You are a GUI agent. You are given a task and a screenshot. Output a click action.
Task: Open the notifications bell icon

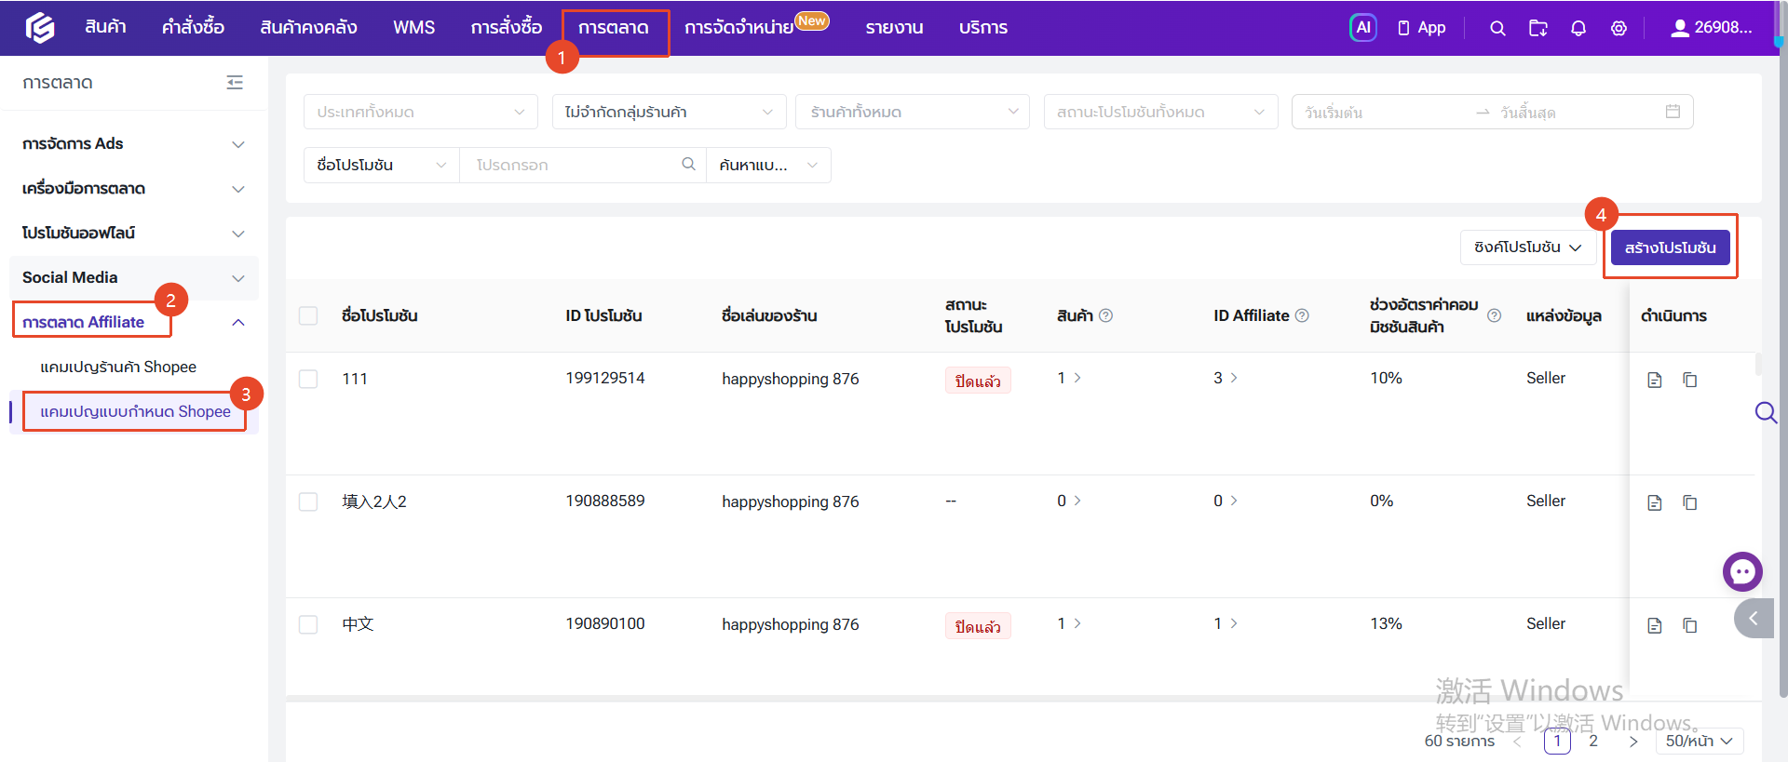pos(1578,28)
